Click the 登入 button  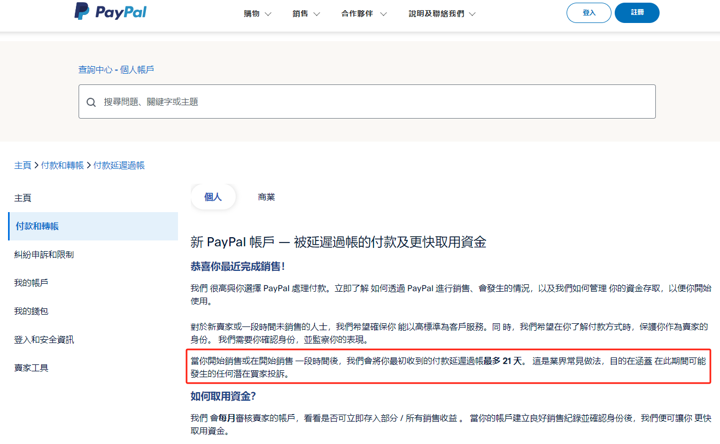(x=589, y=13)
